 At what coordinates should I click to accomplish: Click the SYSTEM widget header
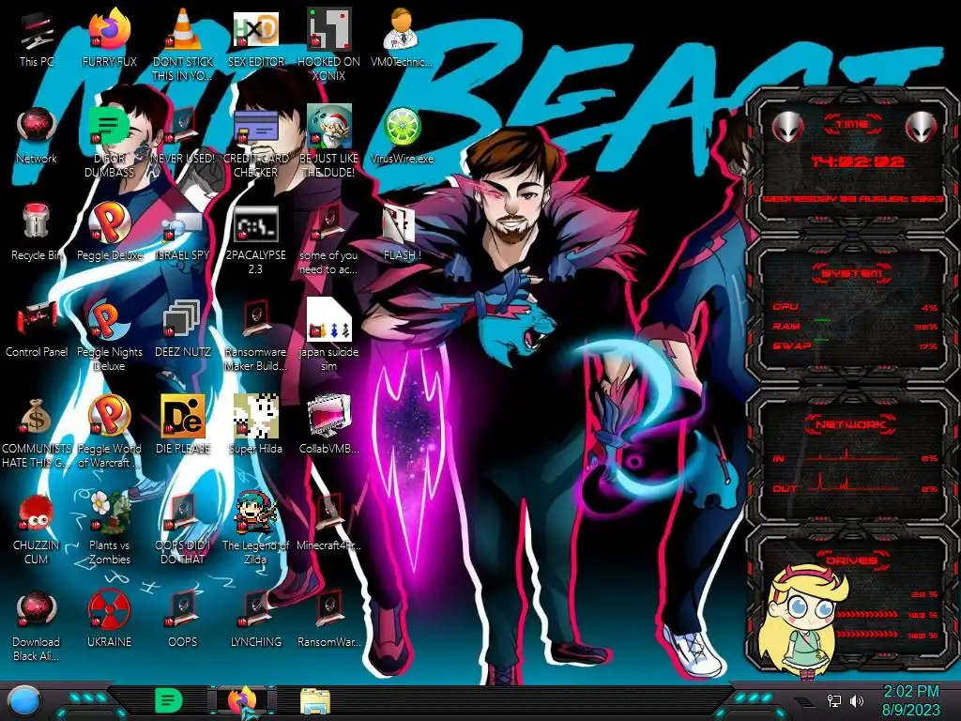852,273
